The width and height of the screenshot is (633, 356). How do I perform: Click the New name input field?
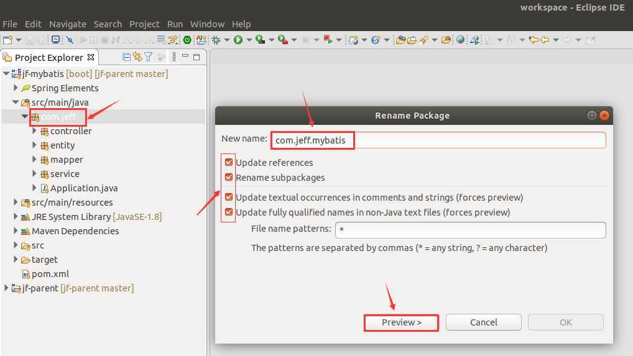[x=438, y=140]
